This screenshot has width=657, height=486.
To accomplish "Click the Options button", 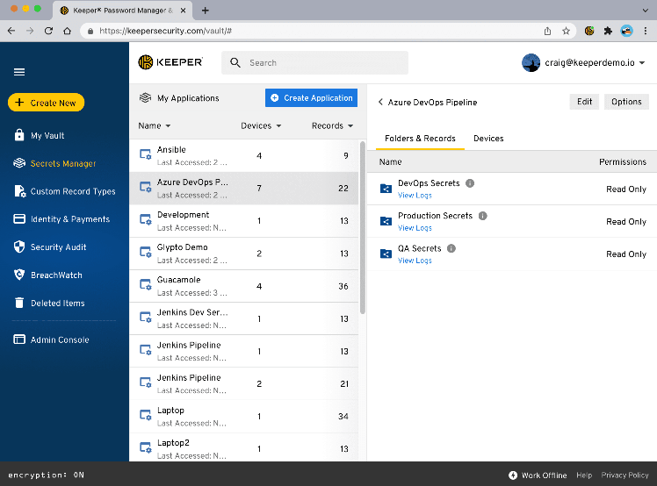I will [626, 102].
